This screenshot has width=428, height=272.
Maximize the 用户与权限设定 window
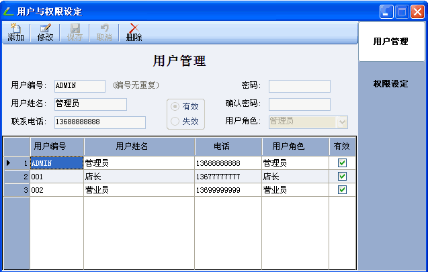tap(402, 11)
